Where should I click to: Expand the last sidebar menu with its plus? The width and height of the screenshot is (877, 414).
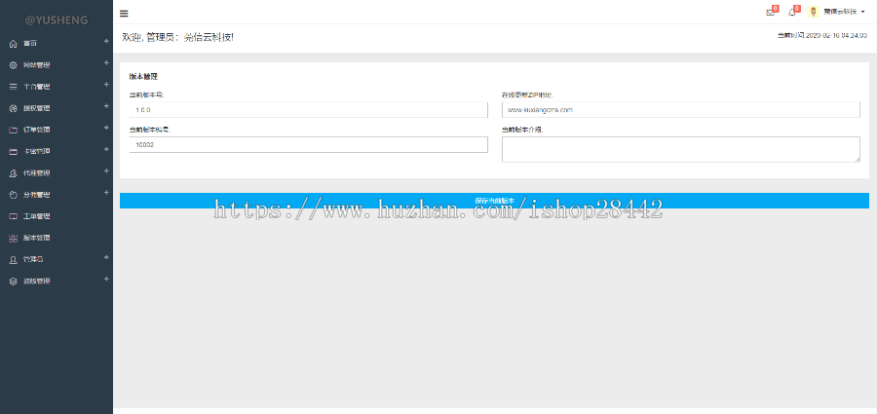click(x=106, y=279)
